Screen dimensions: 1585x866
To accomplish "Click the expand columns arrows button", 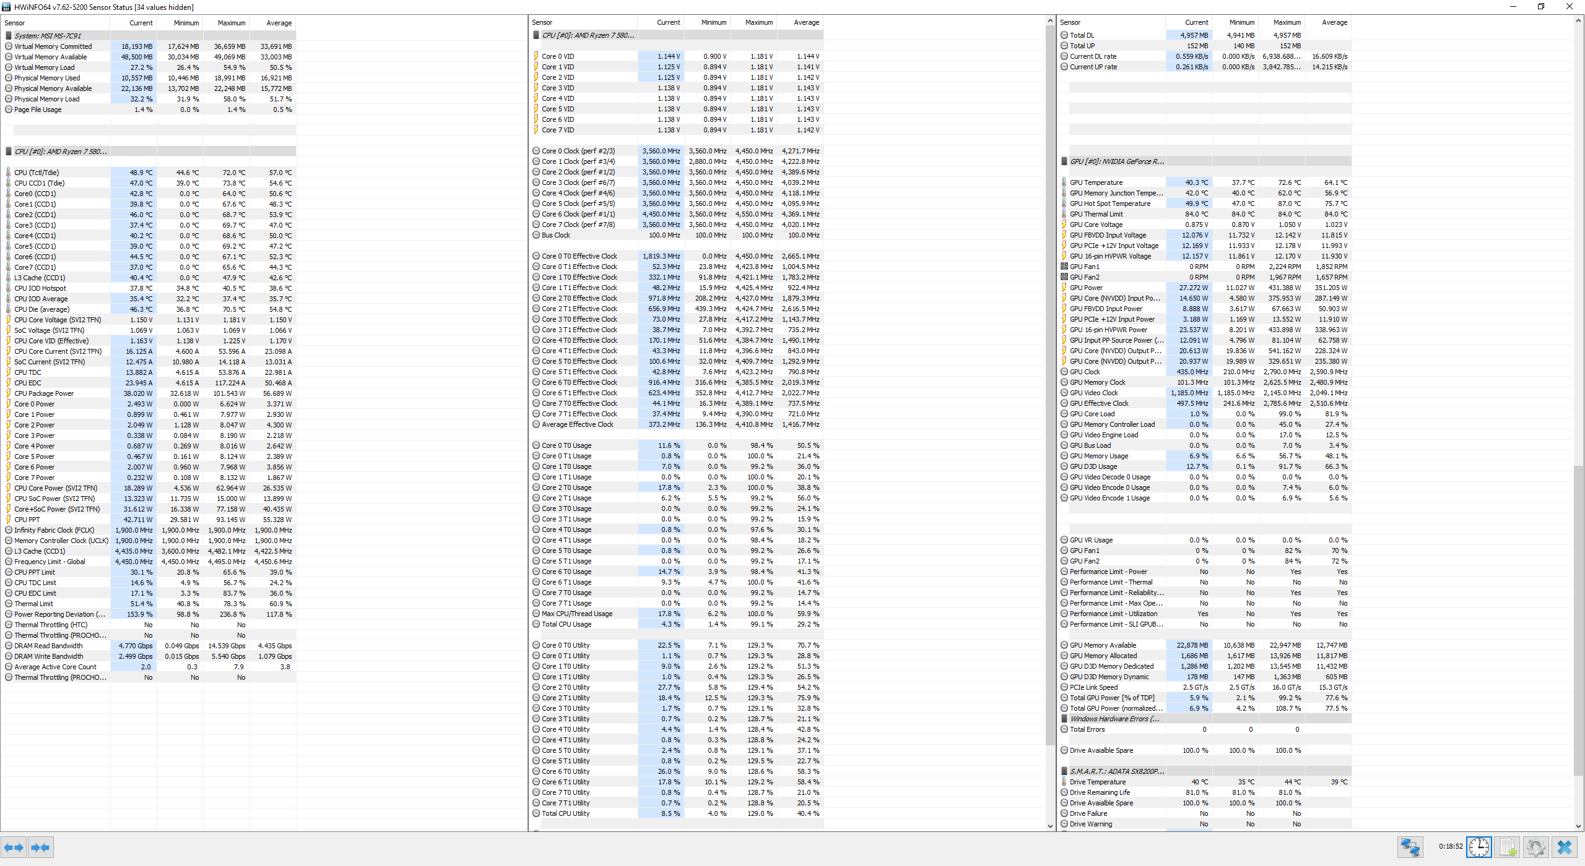I will [x=14, y=847].
